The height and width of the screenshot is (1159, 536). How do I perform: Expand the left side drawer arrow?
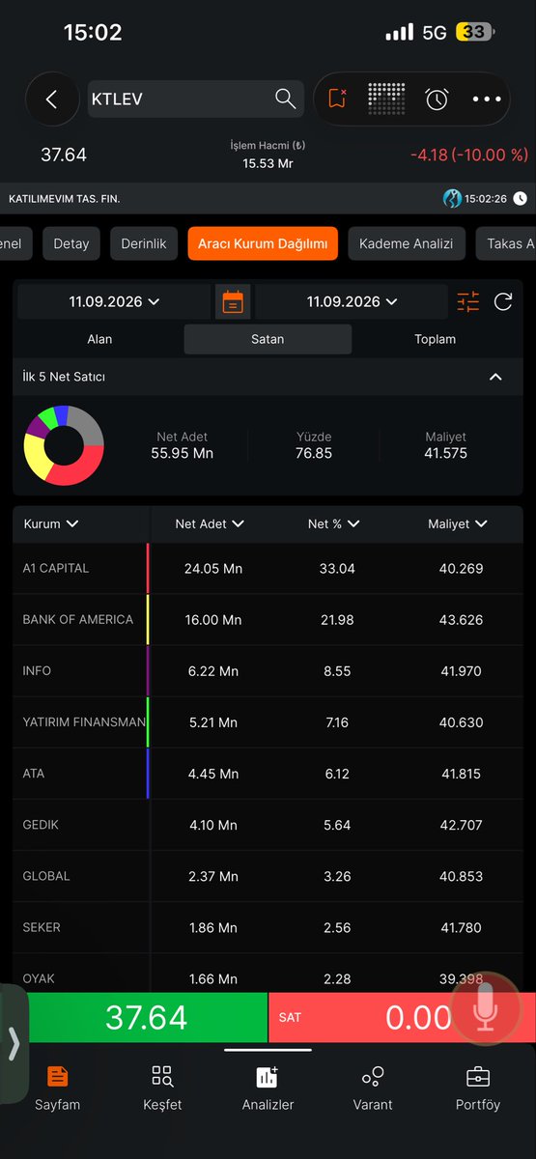point(14,1043)
